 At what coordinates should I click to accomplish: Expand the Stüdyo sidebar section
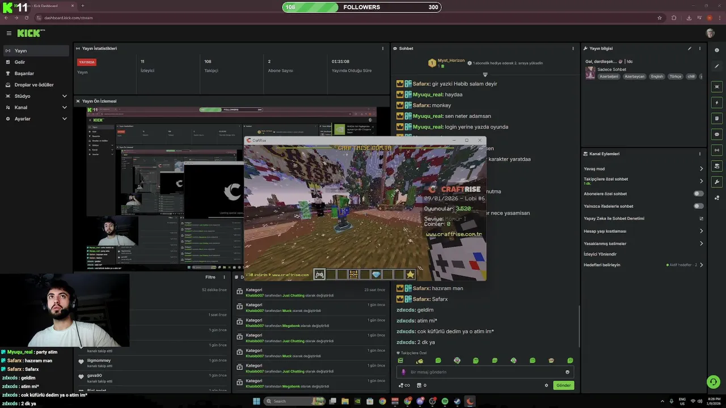[x=36, y=96]
